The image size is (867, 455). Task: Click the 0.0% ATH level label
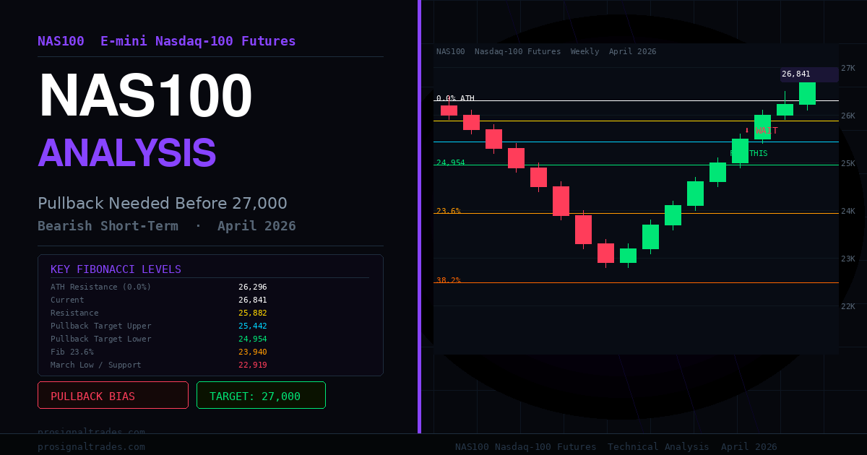(455, 98)
